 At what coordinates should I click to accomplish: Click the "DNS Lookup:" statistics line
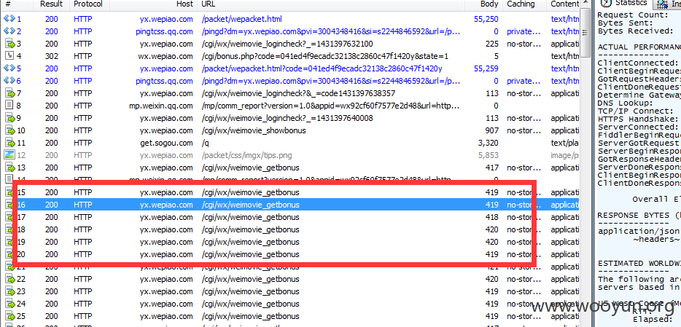point(626,103)
